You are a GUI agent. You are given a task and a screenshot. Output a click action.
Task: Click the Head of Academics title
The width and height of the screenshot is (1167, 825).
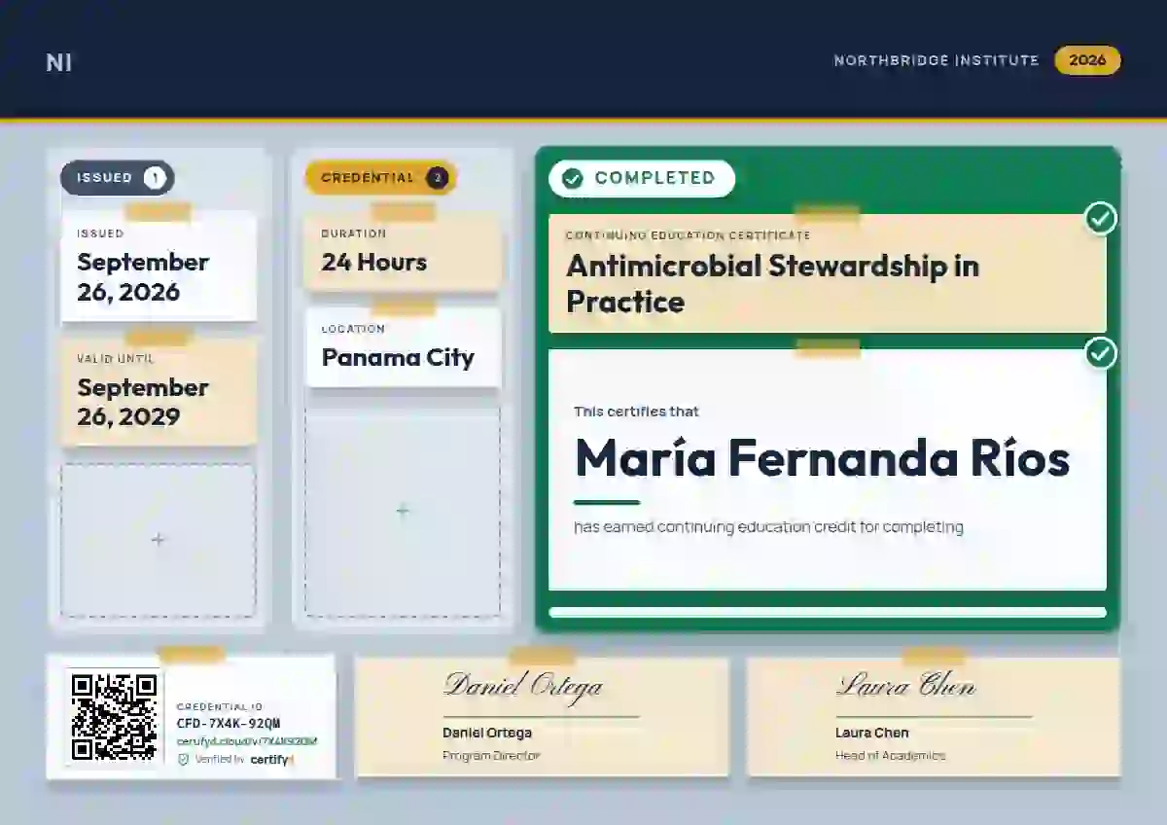pyautogui.click(x=890, y=755)
